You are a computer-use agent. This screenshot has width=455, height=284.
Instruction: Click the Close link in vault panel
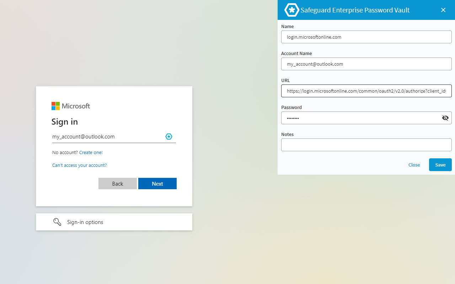[x=414, y=165]
